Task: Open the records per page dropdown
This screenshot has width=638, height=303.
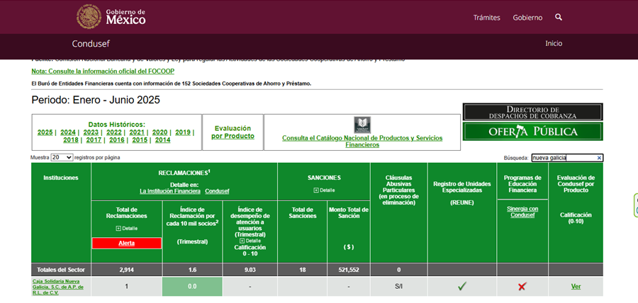Action: (x=62, y=157)
